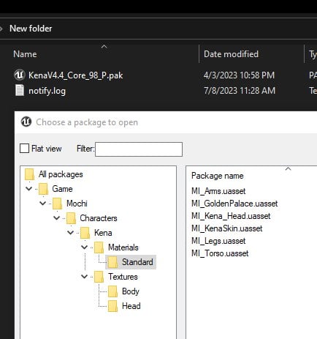Click the Unreal logo in the dialog title

pos(26,122)
